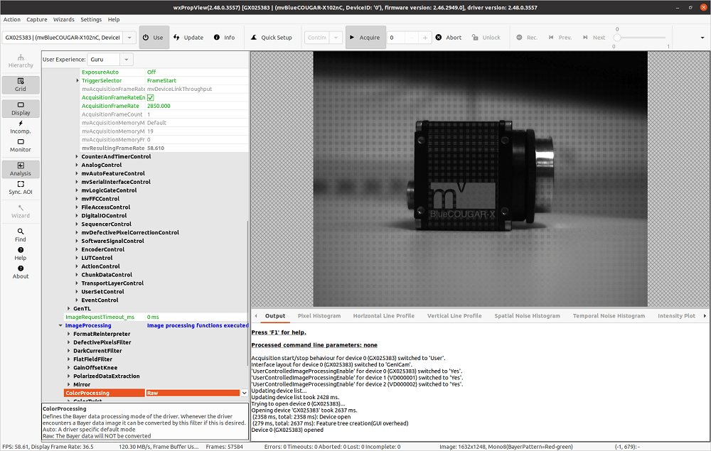Toggle the Use device button
The image size is (711, 451).
(x=154, y=38)
